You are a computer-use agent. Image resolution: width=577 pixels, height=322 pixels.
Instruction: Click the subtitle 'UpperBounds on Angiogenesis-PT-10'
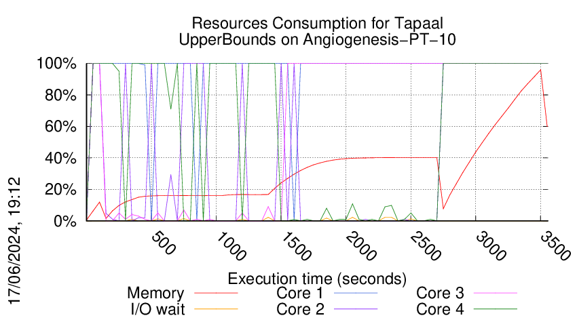(317, 39)
